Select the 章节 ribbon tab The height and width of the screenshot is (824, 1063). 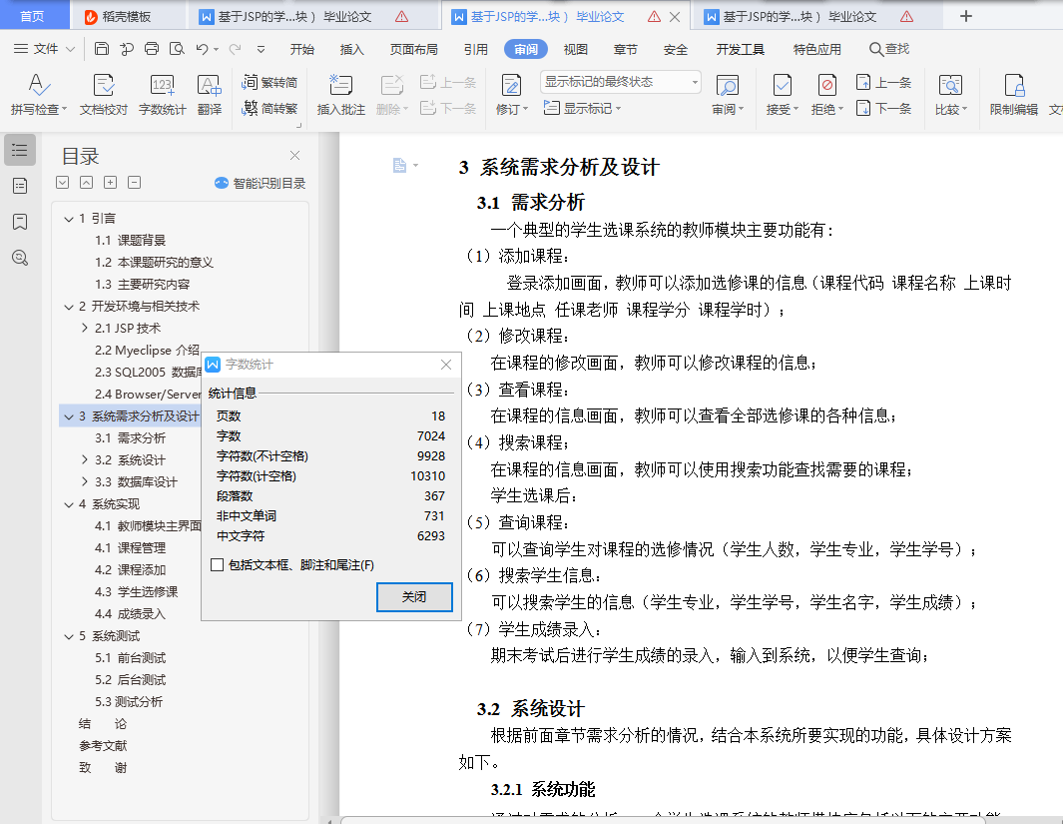[x=625, y=50]
